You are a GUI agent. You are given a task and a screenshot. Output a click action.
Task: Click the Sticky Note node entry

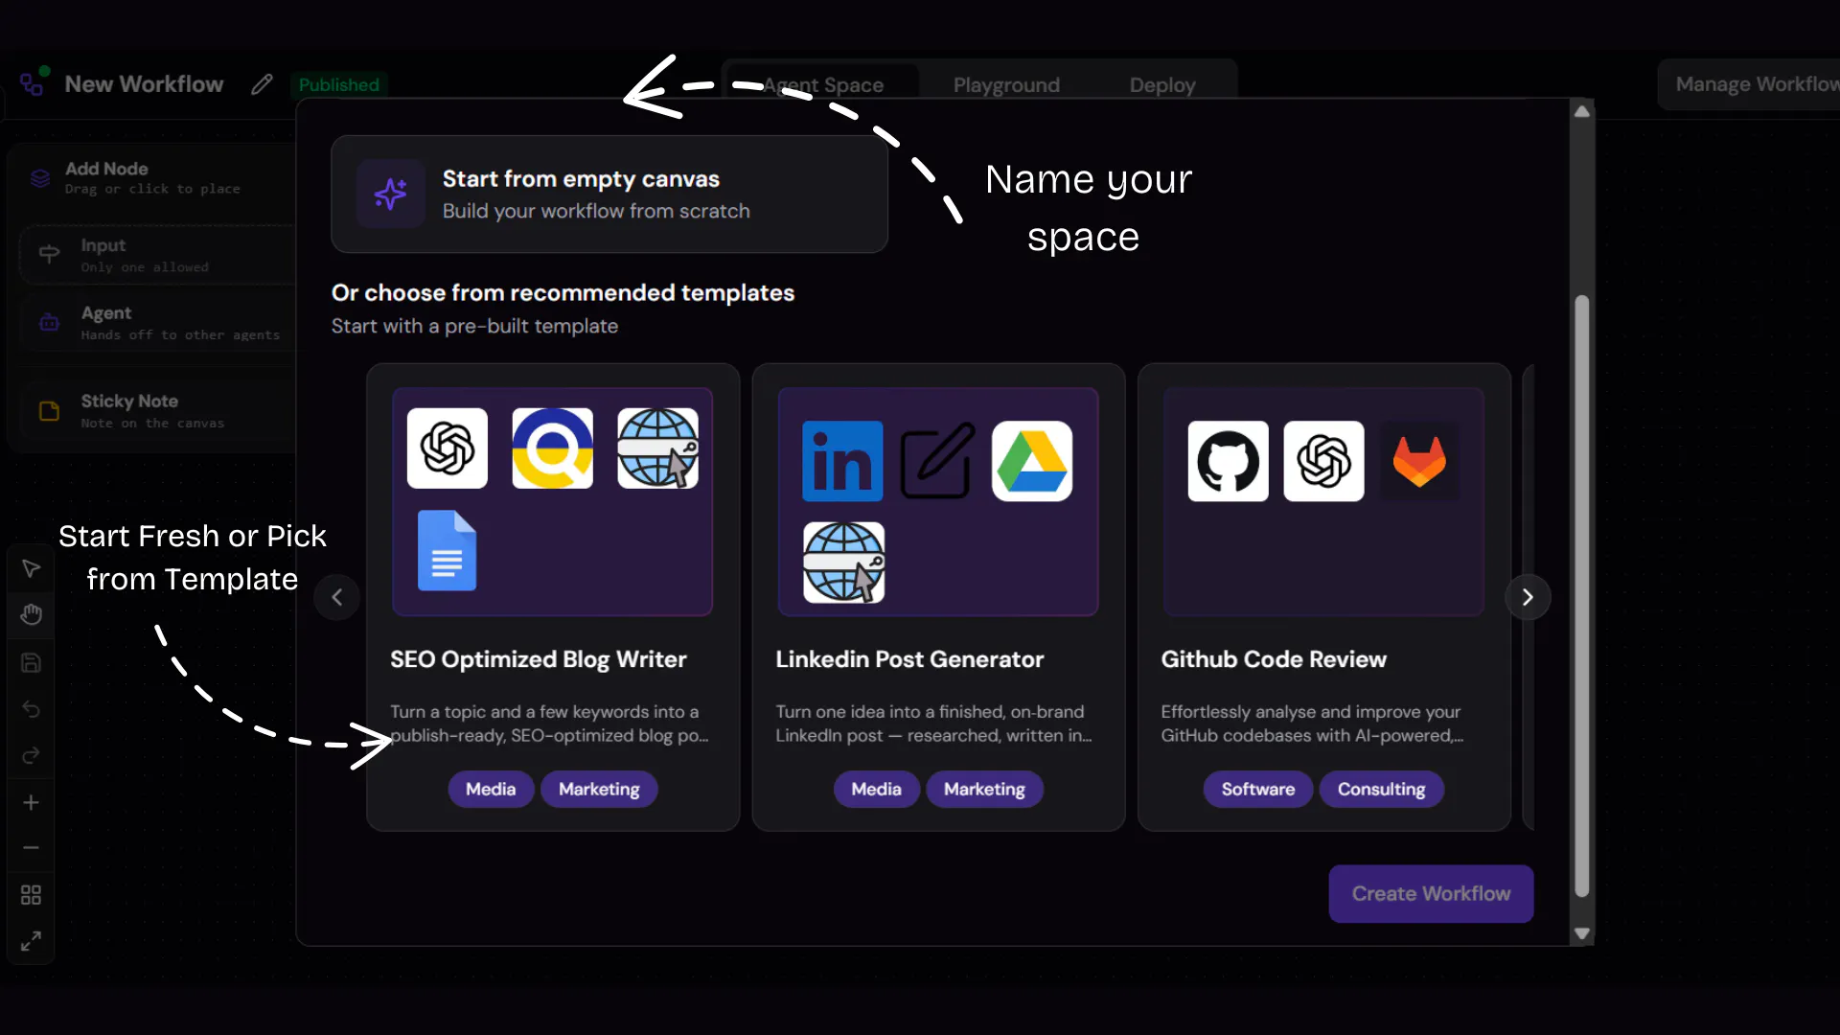click(158, 411)
